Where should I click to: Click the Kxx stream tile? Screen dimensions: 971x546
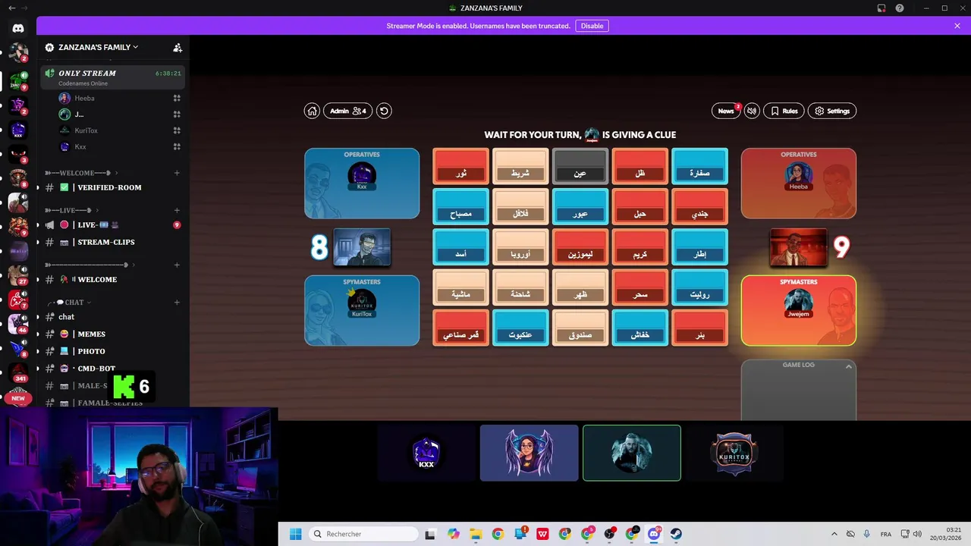426,453
